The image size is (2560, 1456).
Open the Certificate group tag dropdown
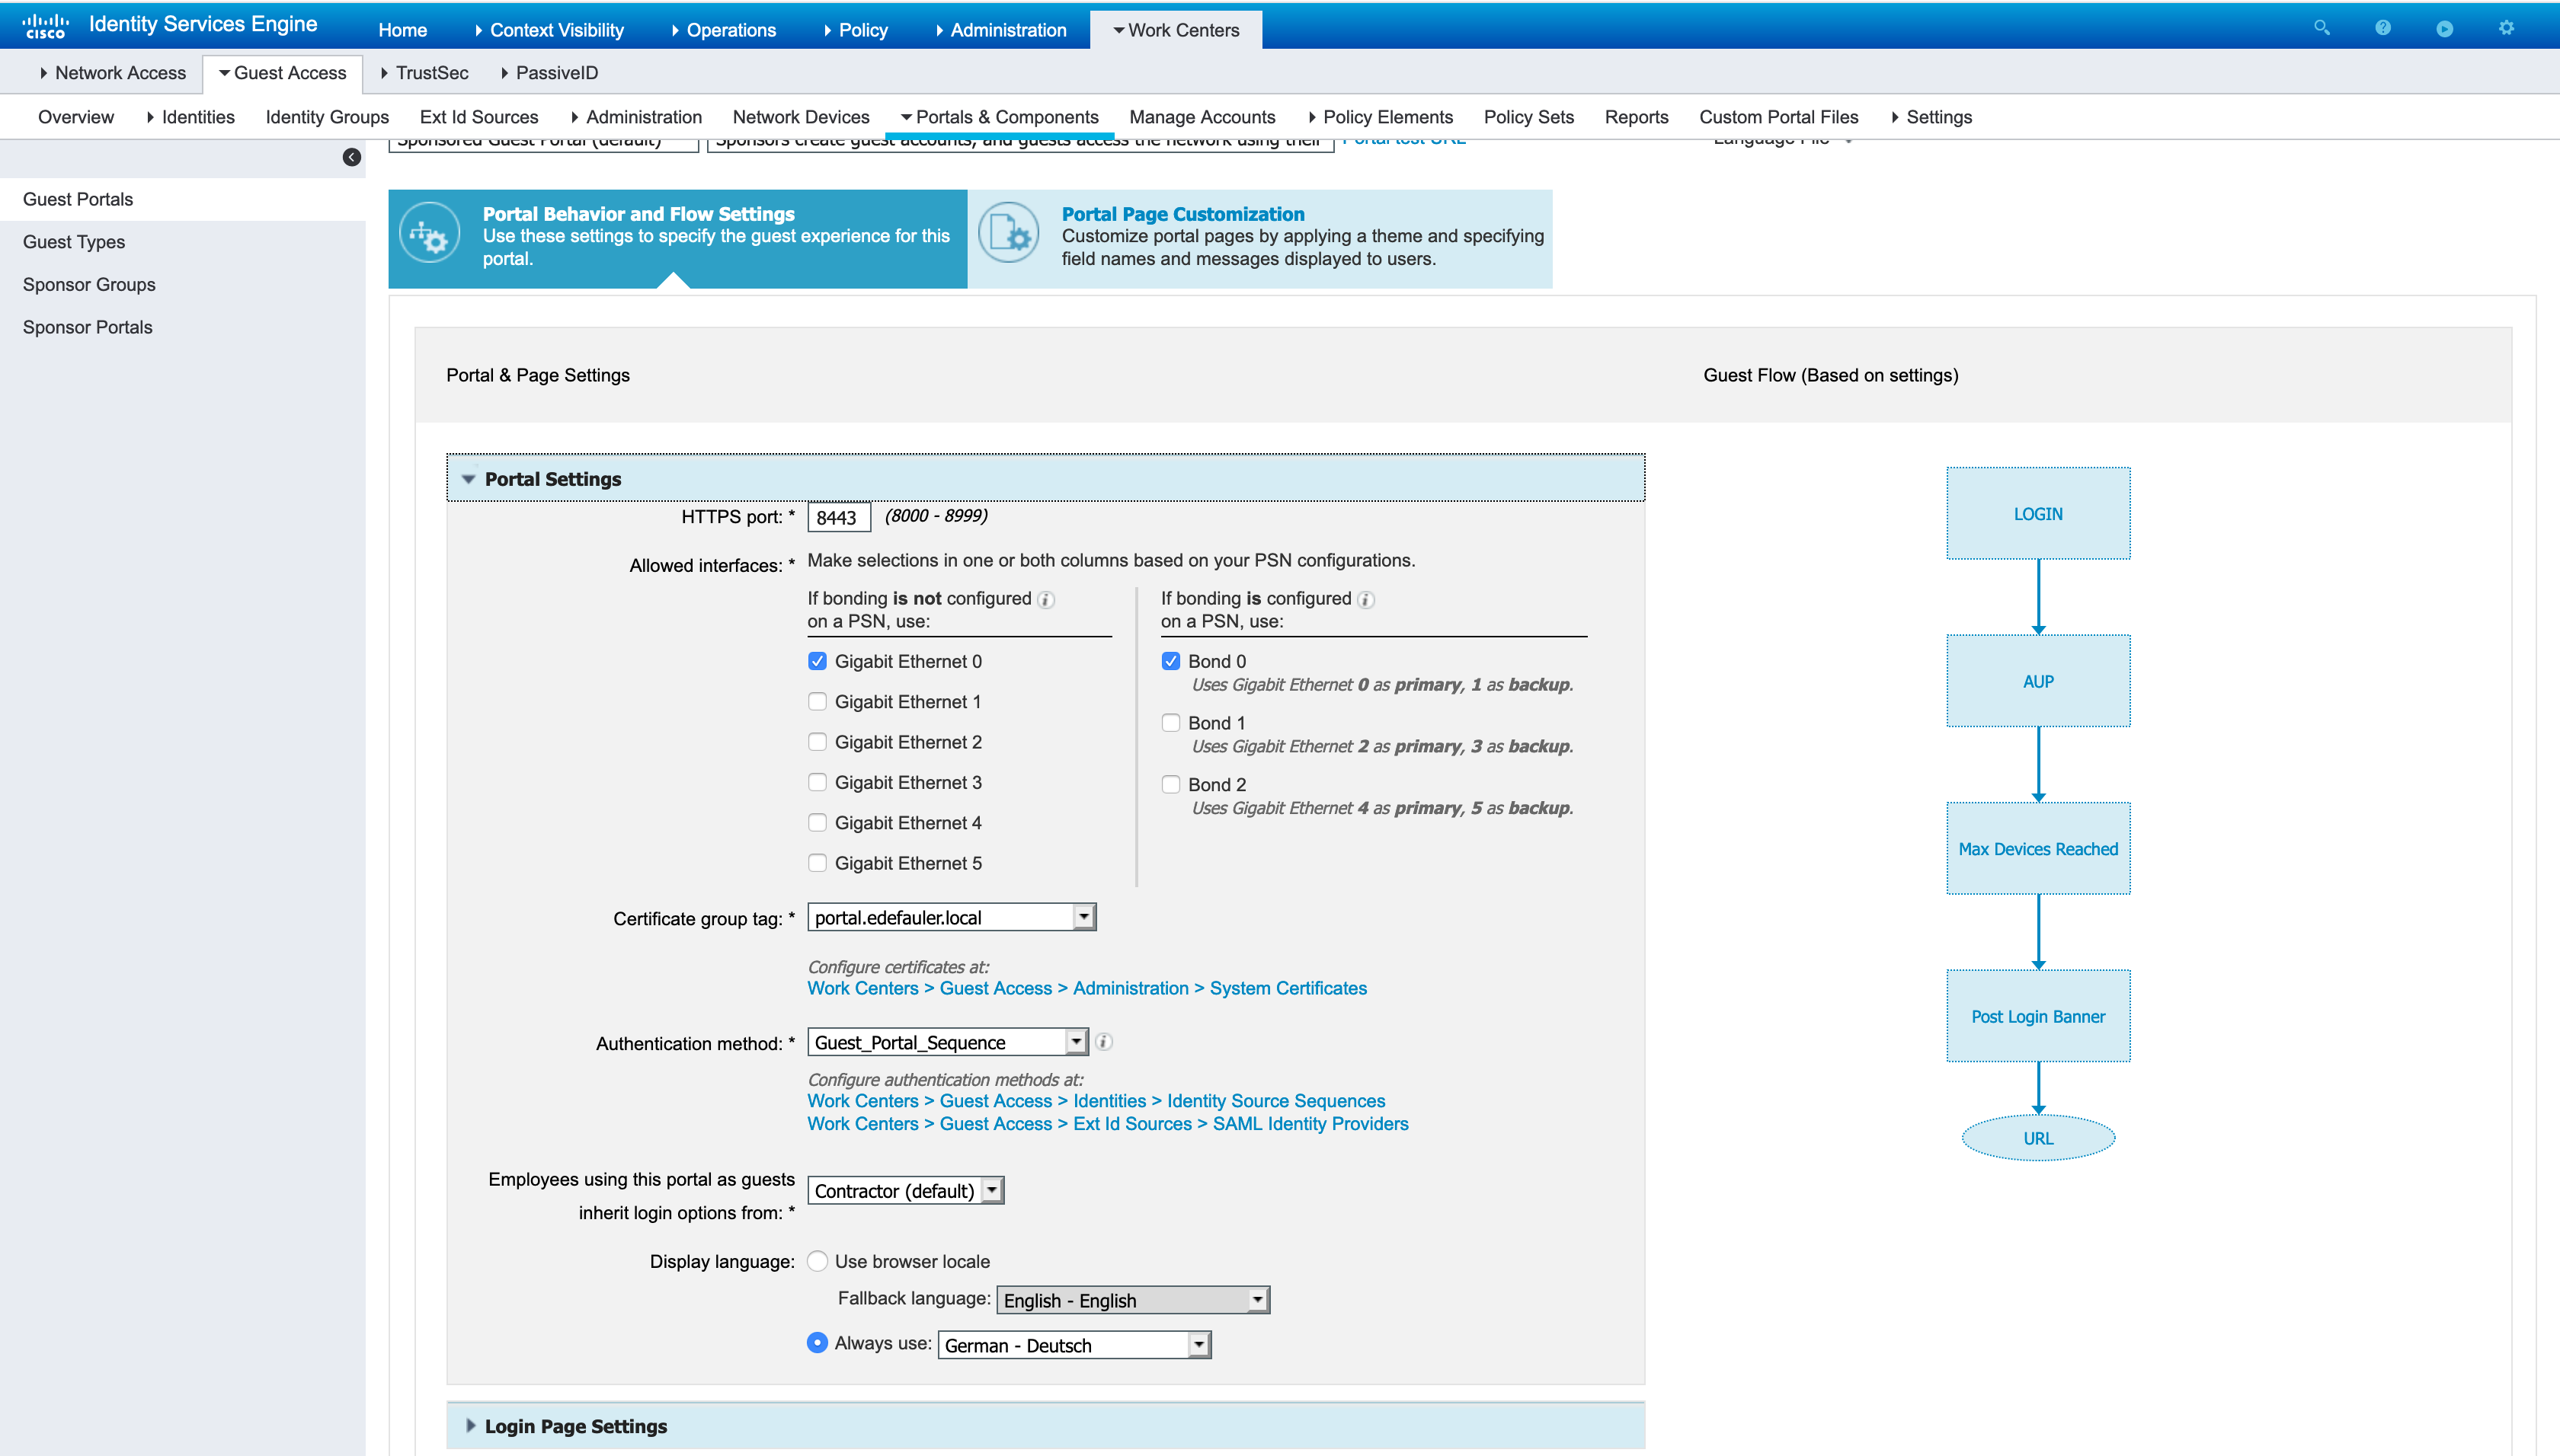[952, 917]
